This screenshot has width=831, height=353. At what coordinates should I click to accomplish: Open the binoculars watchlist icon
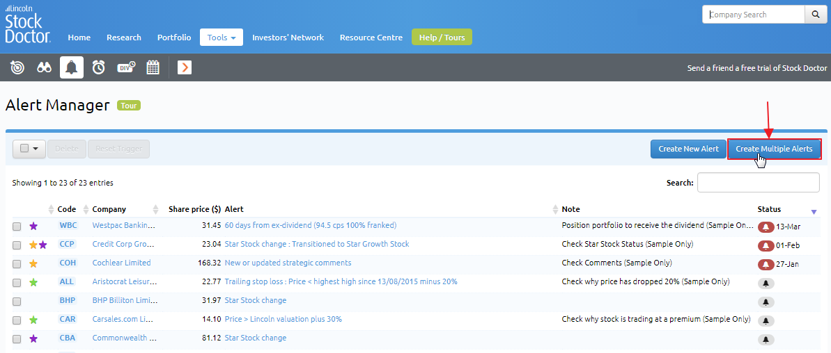44,67
